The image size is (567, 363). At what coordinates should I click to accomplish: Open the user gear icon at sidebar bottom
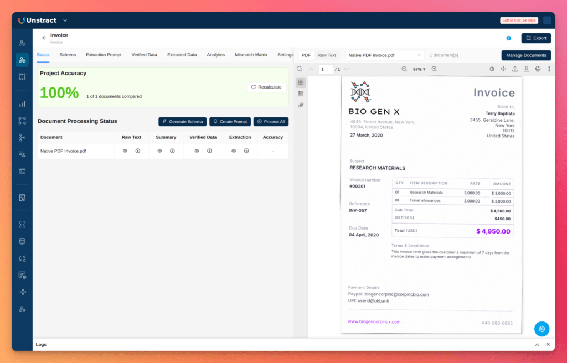click(22, 309)
